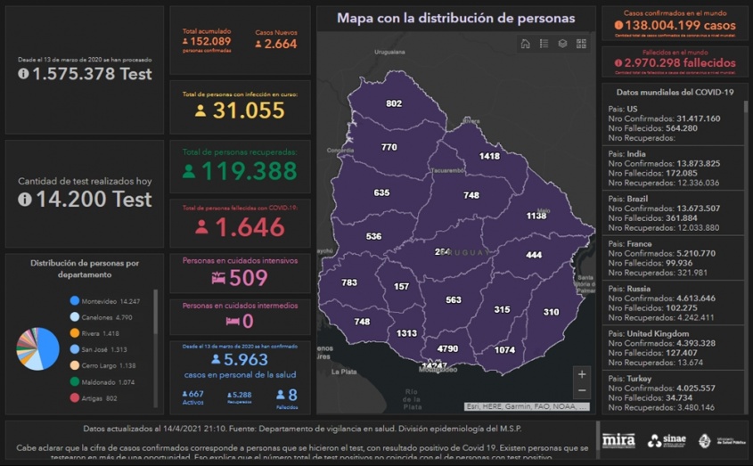Click info icon beside 2.970.298 fallecidos
753x466 pixels.
click(618, 63)
